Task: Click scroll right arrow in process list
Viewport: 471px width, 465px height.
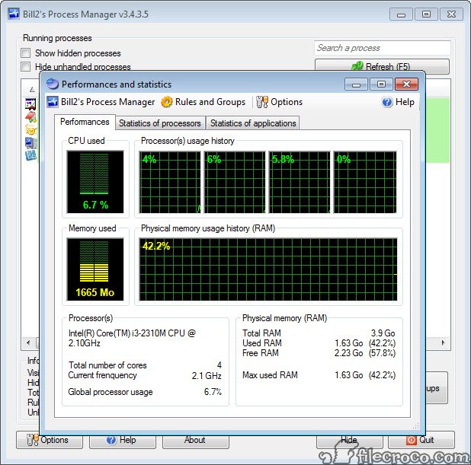Action: [x=443, y=342]
